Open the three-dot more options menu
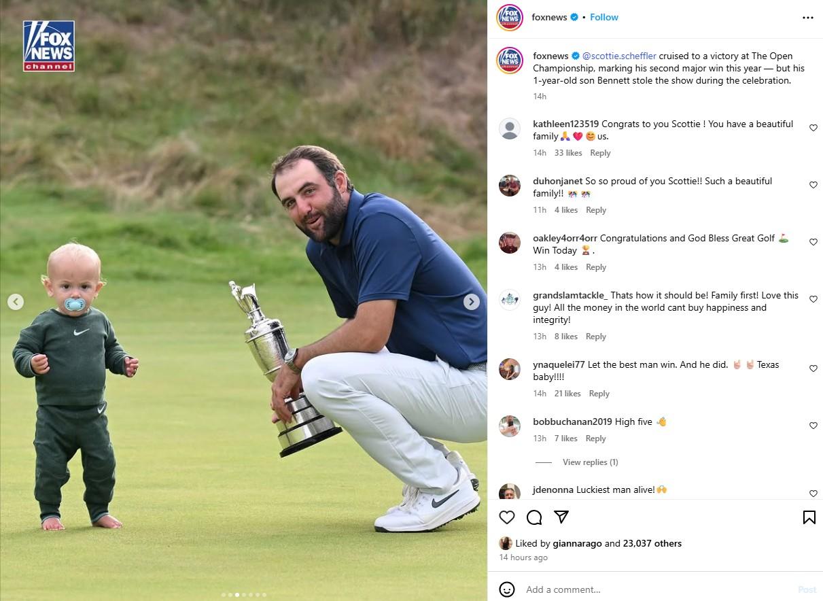The height and width of the screenshot is (601, 823). click(x=808, y=18)
